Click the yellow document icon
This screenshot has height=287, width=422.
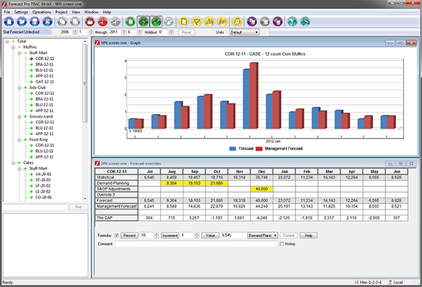184,22
